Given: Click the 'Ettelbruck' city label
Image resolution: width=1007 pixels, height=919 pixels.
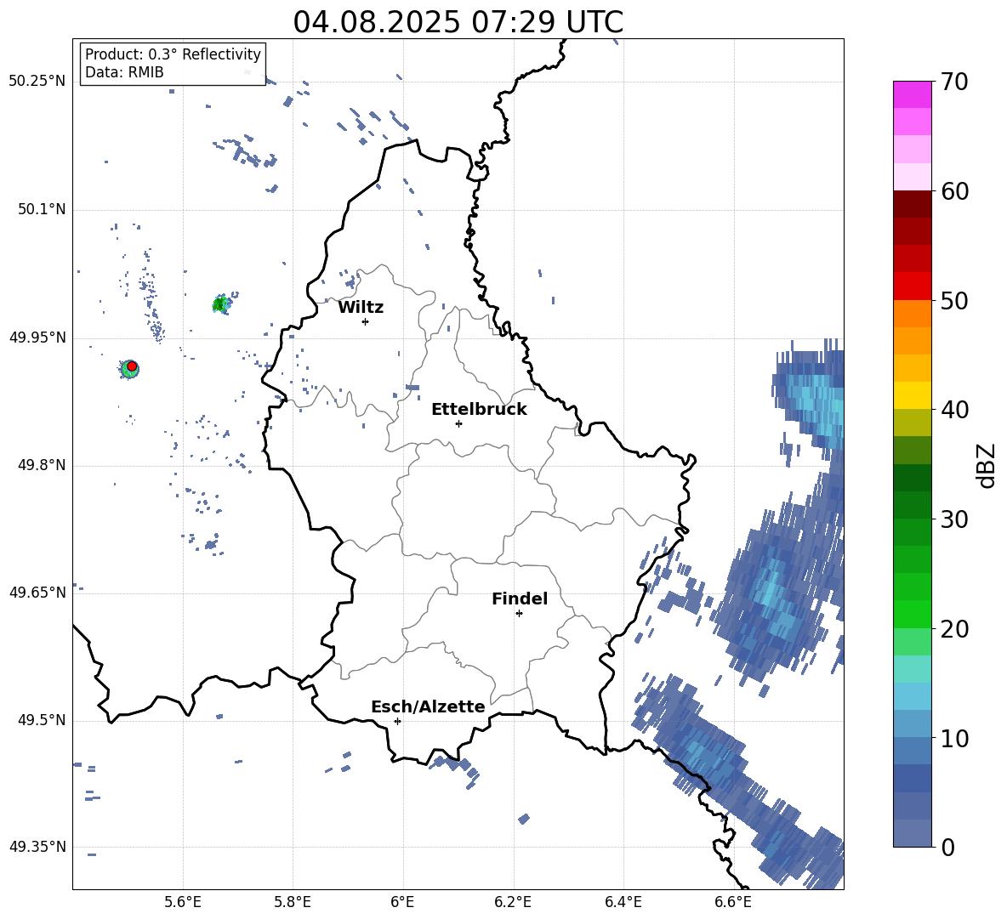Looking at the screenshot, I should click(x=479, y=410).
